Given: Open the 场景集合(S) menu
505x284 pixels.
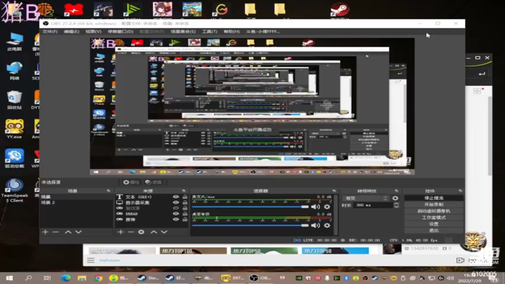Looking at the screenshot, I should pos(183,32).
